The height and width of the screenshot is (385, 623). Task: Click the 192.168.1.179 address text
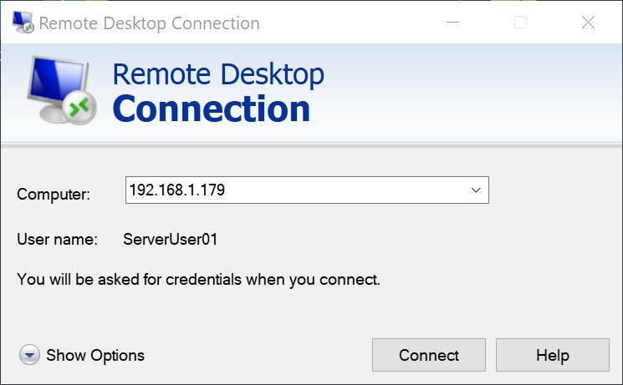(x=176, y=190)
